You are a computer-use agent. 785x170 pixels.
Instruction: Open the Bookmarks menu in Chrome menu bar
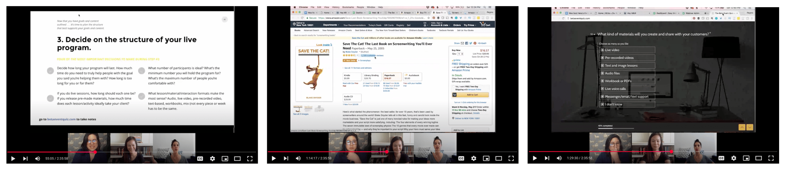[x=348, y=7]
